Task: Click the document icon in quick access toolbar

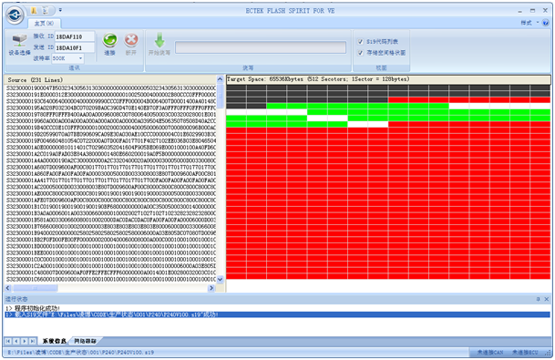Action: (46, 11)
